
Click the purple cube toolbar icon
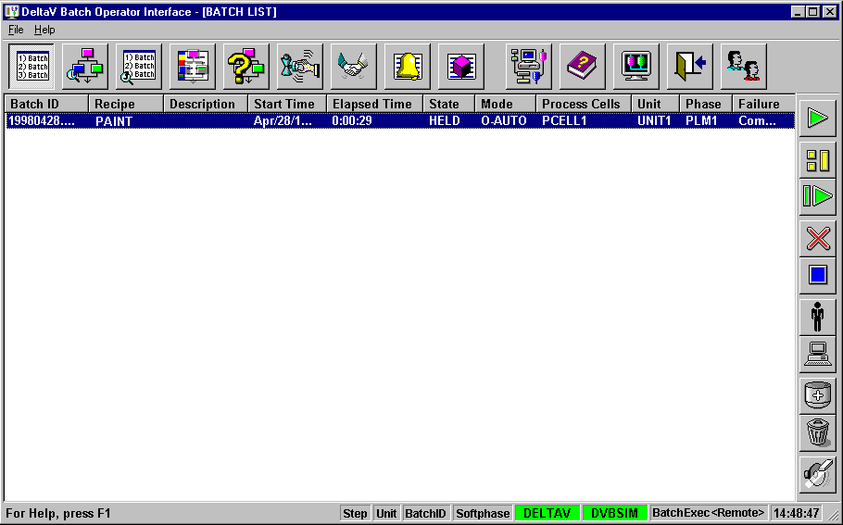[462, 67]
